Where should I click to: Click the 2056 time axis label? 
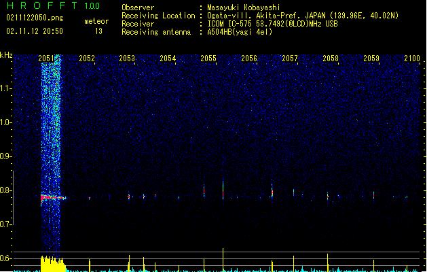point(249,58)
